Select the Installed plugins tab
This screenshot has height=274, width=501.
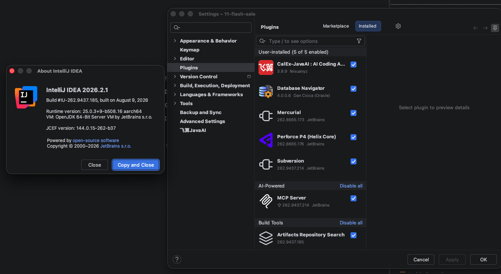[368, 26]
